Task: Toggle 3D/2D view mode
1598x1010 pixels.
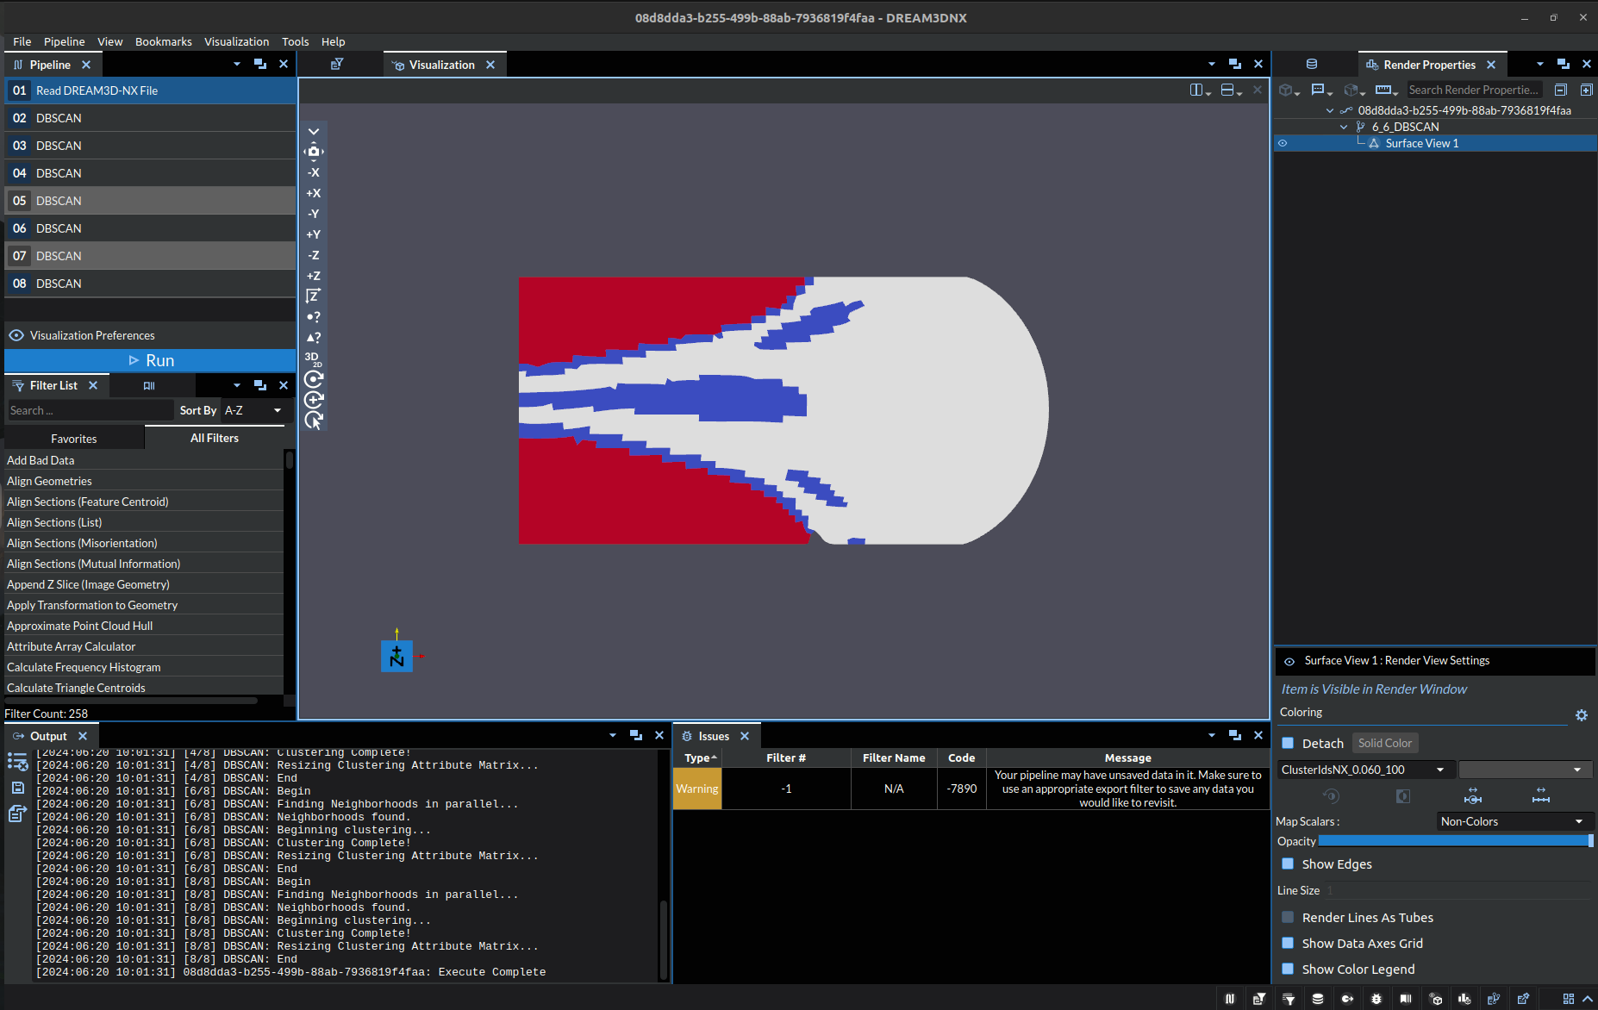Action: (x=314, y=358)
